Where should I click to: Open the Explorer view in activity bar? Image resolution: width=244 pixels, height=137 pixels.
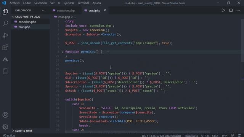[x=5, y=12]
